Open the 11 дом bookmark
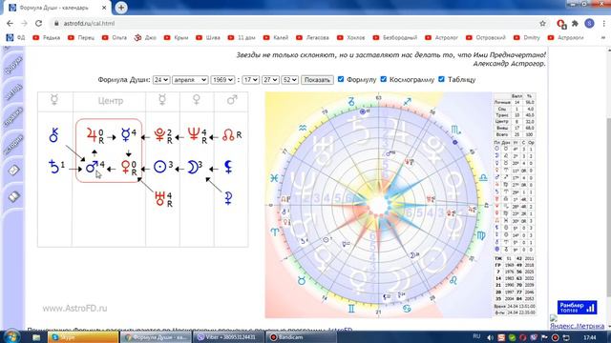Viewport: 611px width, 343px height. [x=242, y=38]
